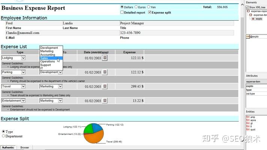The height and width of the screenshot is (150, 267).
Task: Select the Euros currency radio button
Action: [136, 7]
